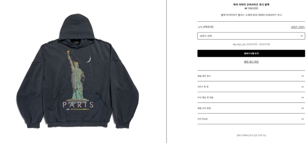The height and width of the screenshot is (143, 308).
Task: Open the 무료 배송 및 반품 section label
Action: point(205,97)
